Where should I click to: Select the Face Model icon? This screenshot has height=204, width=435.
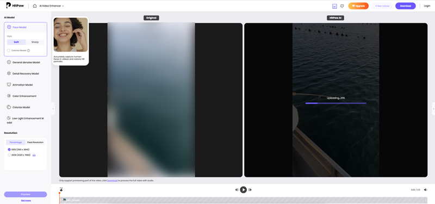coord(9,27)
